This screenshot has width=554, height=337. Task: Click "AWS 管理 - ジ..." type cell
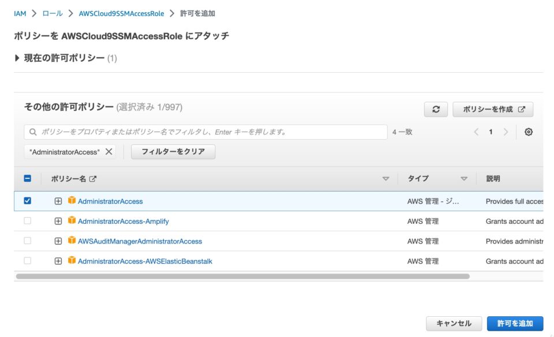pyautogui.click(x=433, y=201)
